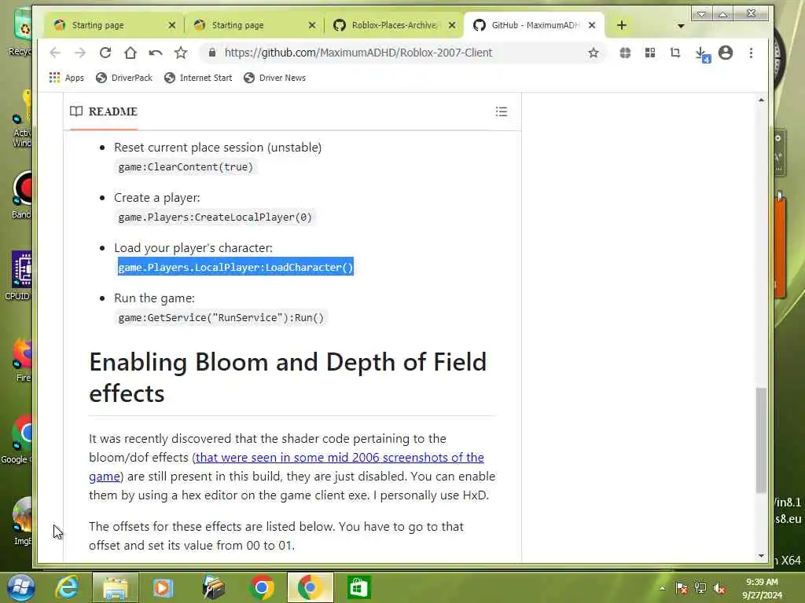The width and height of the screenshot is (805, 603).
Task: Click the undo closed tab arrow icon
Action: 156,53
